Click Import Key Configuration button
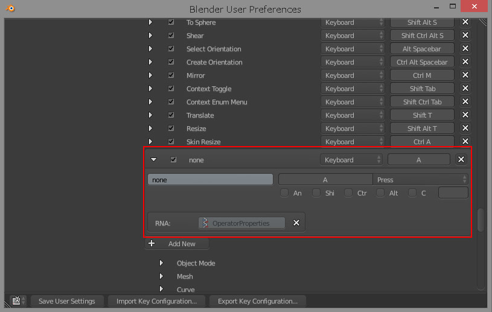Viewport: 492px width, 312px height. (x=156, y=301)
